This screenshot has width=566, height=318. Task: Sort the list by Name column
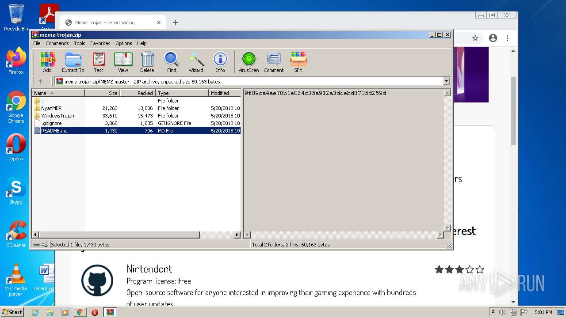tap(58, 93)
